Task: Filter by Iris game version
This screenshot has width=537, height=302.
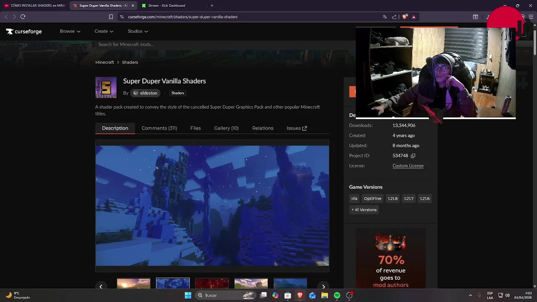Action: 355,198
